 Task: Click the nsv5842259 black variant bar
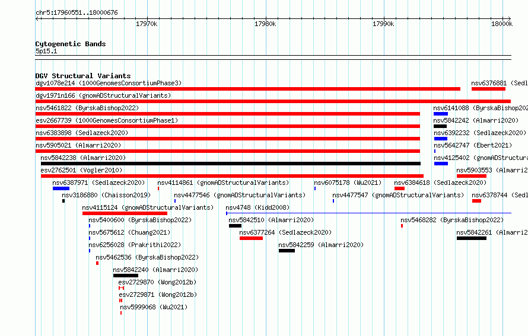click(x=287, y=251)
